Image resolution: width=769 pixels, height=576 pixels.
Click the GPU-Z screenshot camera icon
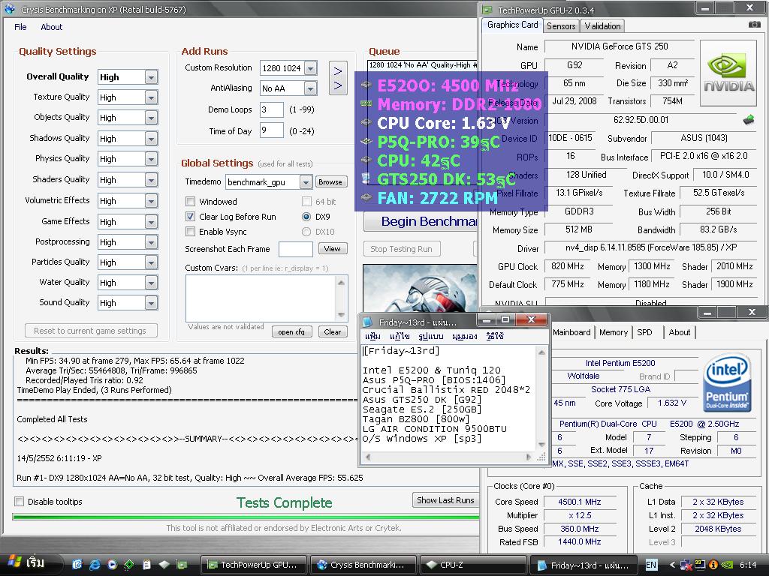tap(754, 25)
